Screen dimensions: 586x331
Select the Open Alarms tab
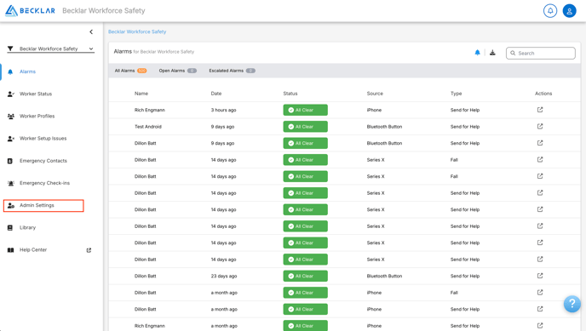(177, 71)
